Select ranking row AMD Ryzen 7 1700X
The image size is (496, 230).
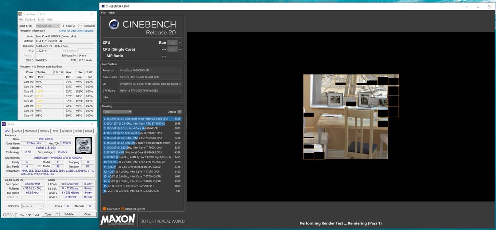point(142,157)
